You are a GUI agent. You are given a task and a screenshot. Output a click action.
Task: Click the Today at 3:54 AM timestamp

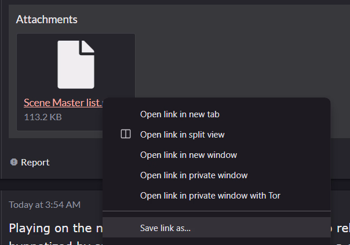[x=44, y=204]
